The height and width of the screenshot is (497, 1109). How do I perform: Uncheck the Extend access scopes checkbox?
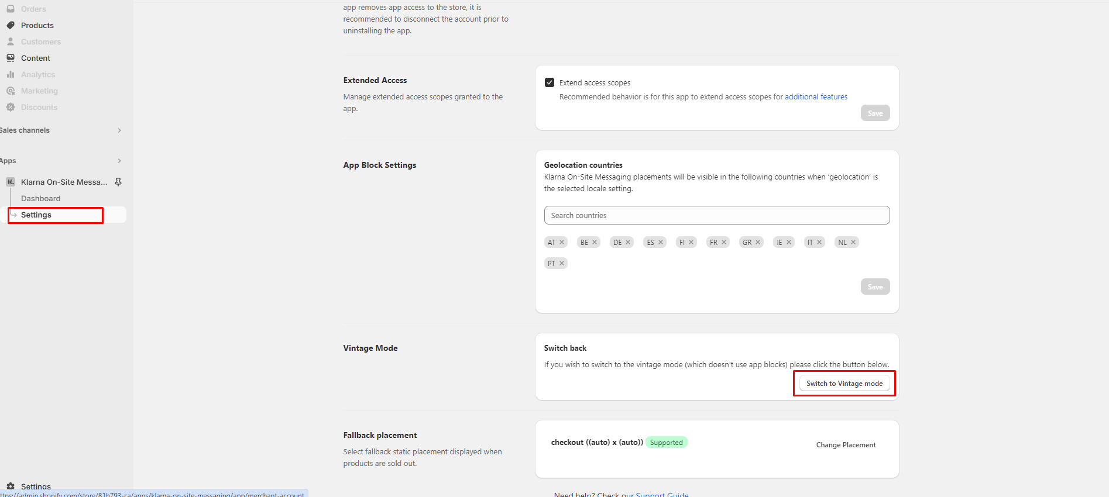pos(550,82)
